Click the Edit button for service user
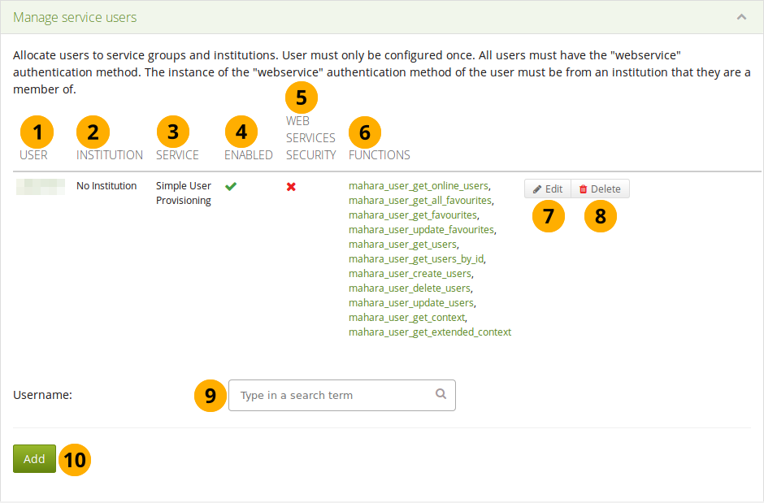Viewport: 764px width, 503px height. tap(547, 189)
